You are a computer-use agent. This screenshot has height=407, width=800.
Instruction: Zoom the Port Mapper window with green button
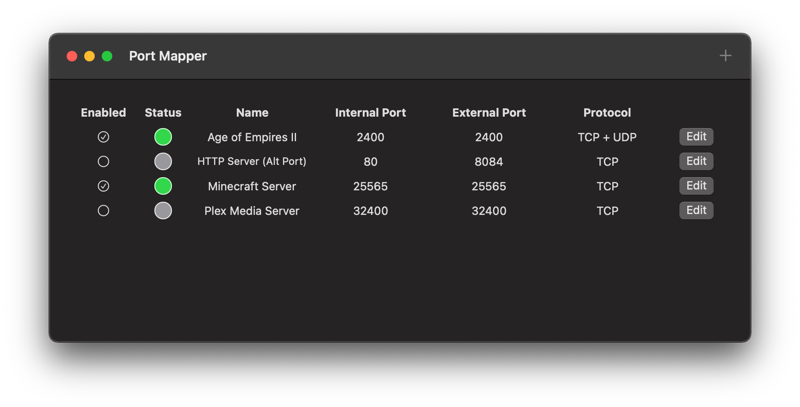[107, 56]
